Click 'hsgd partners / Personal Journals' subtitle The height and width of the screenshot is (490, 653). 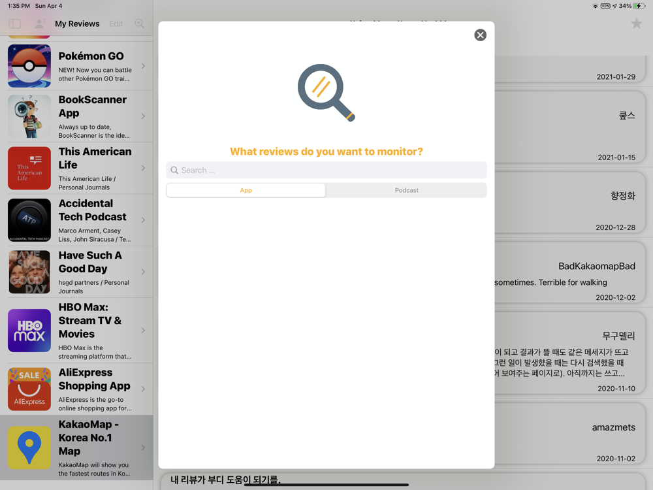pyautogui.click(x=93, y=287)
